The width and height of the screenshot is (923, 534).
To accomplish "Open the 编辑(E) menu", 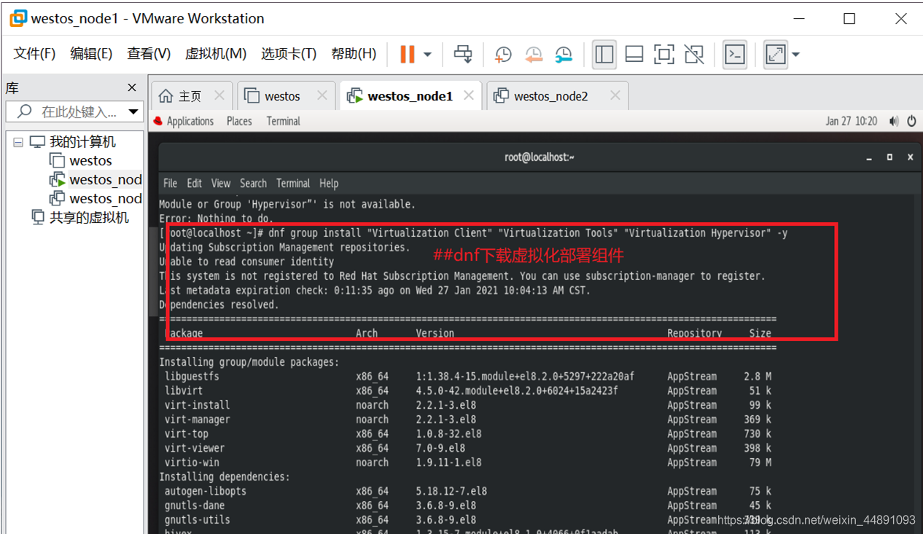I will coord(91,54).
